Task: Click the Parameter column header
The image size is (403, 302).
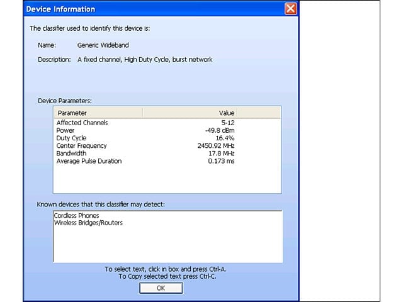Action: click(x=98, y=113)
